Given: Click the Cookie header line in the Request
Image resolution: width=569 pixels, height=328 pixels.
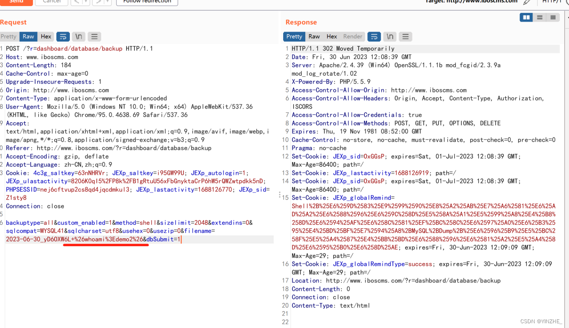Looking at the screenshot, I should pos(138,185).
